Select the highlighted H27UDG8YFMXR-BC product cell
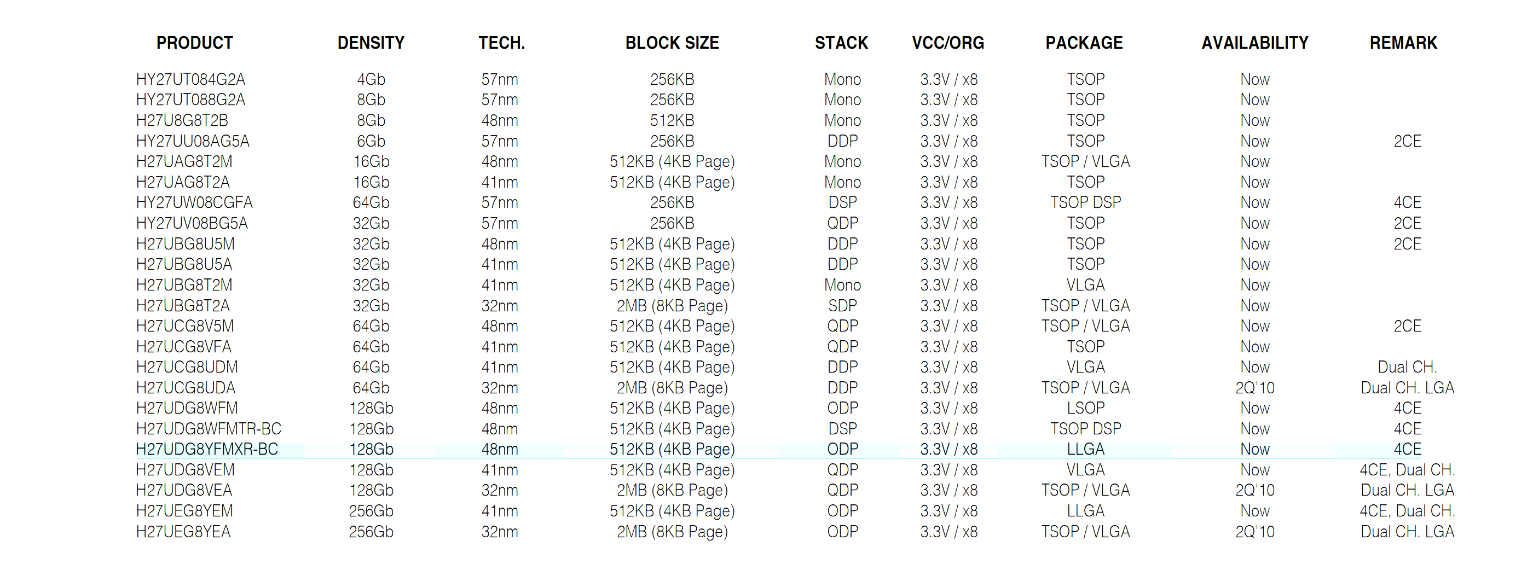1533x576 pixels. 207,449
